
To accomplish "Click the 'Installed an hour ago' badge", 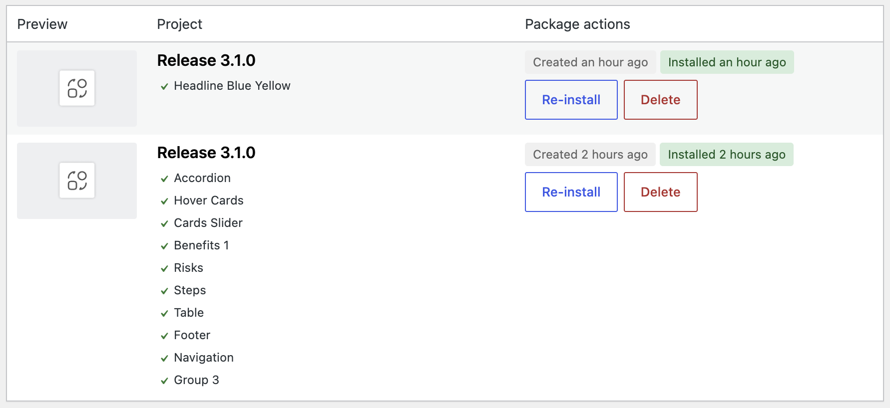I will (x=727, y=62).
